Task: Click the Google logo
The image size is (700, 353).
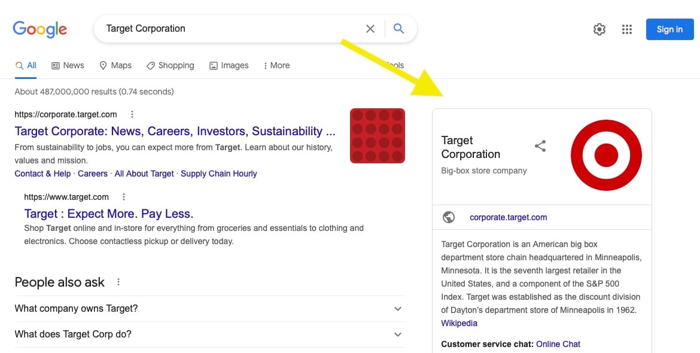Action: 40,29
